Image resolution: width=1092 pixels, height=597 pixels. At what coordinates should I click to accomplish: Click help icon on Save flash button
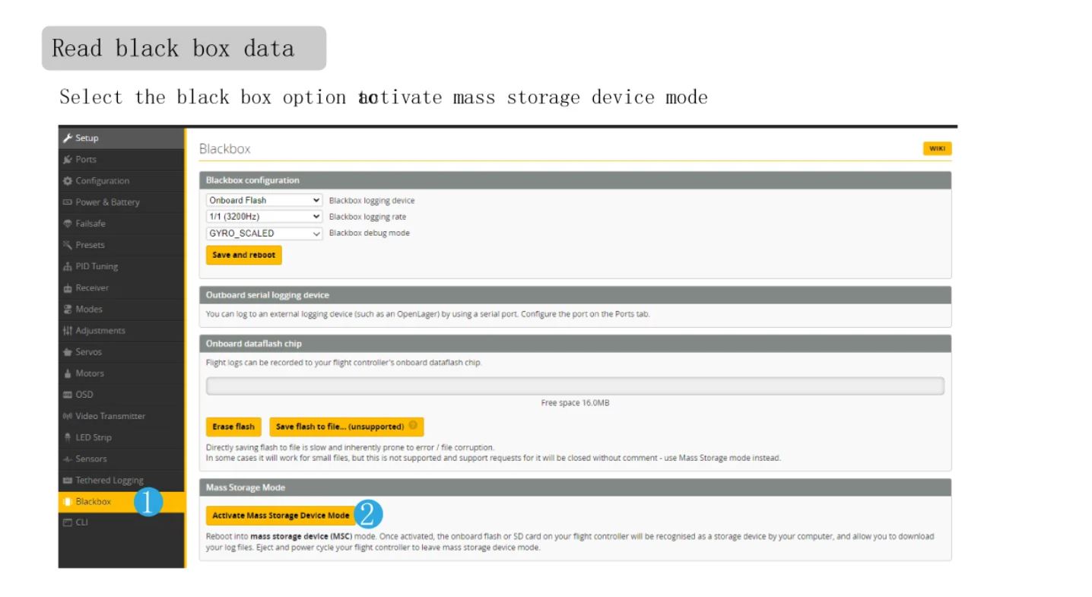click(x=413, y=426)
